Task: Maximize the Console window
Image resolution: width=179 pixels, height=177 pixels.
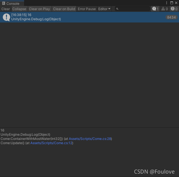Action: (x=172, y=3)
